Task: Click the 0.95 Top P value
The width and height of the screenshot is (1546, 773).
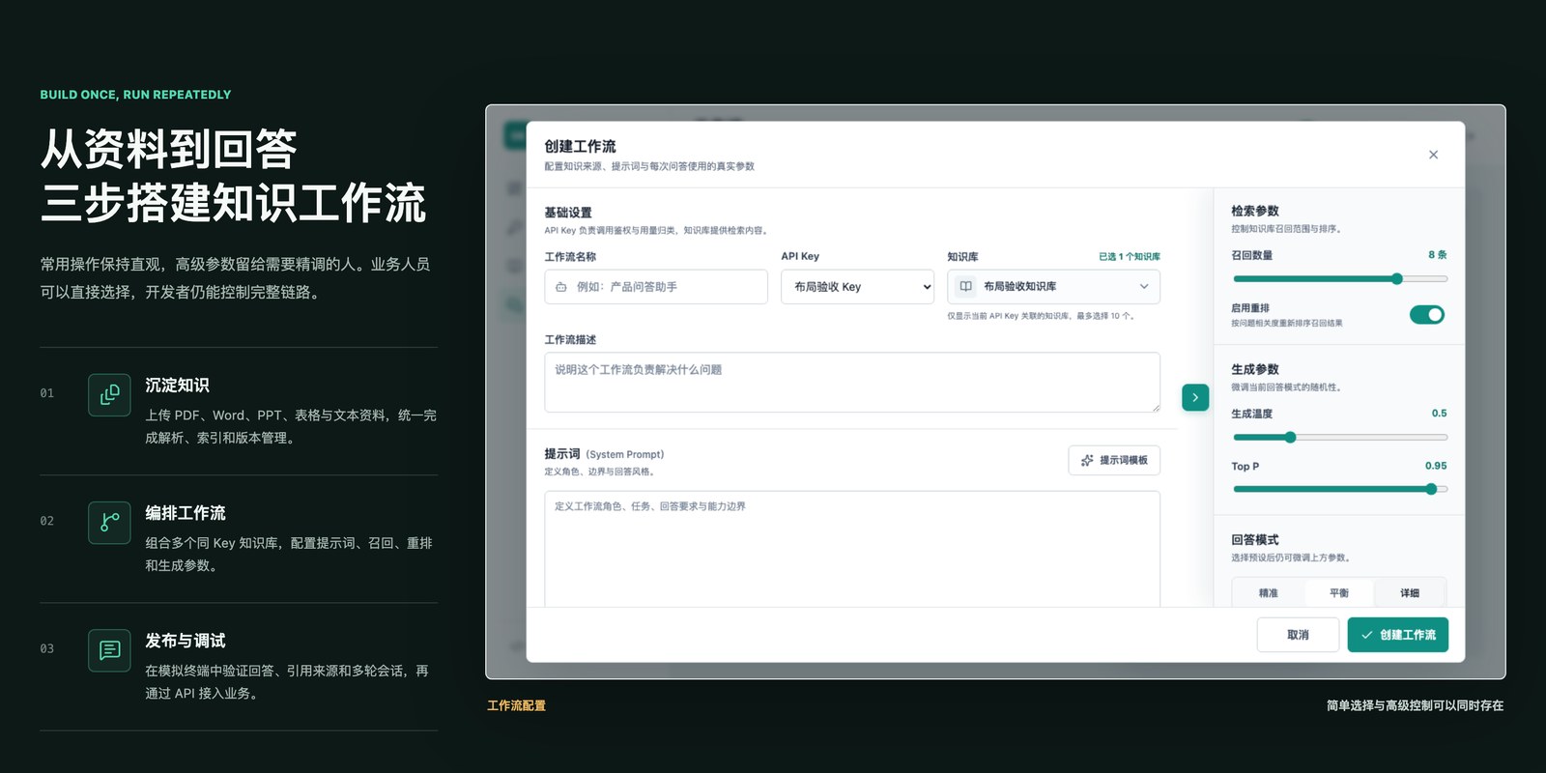Action: [x=1436, y=466]
